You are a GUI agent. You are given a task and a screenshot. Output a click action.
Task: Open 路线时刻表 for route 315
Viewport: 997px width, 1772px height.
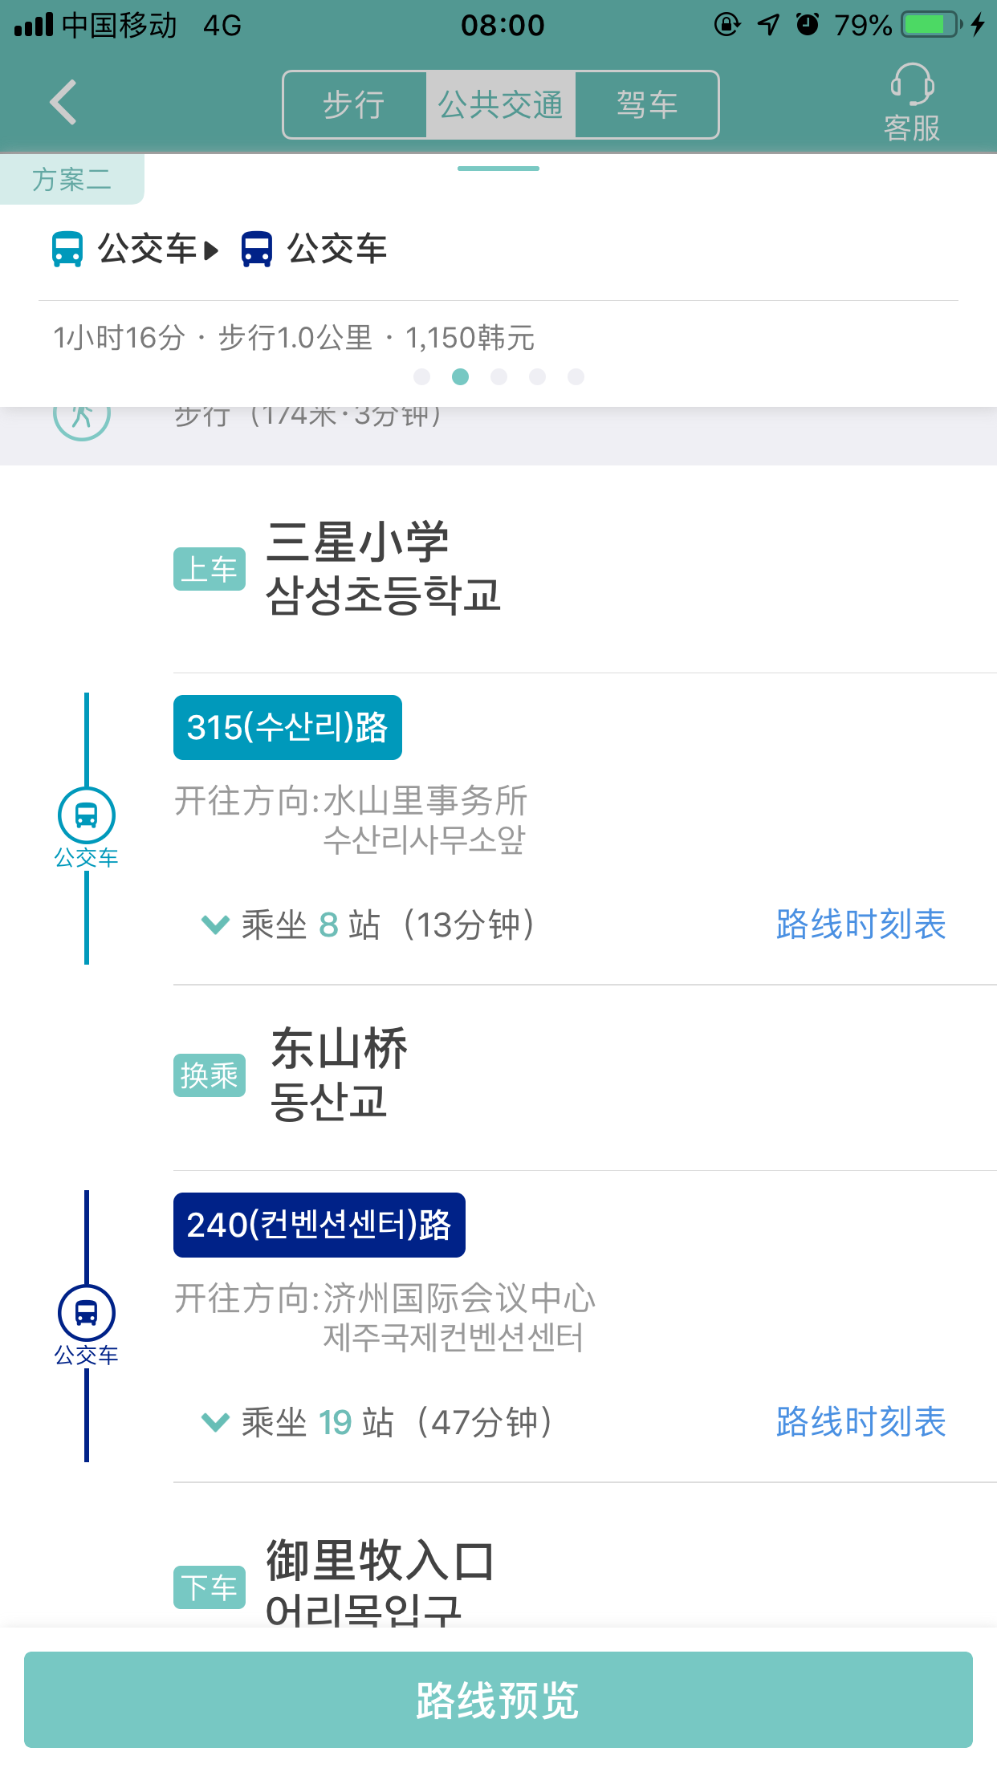coord(861,925)
